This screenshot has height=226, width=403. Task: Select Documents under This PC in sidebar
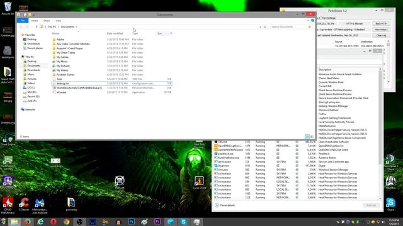(x=33, y=65)
